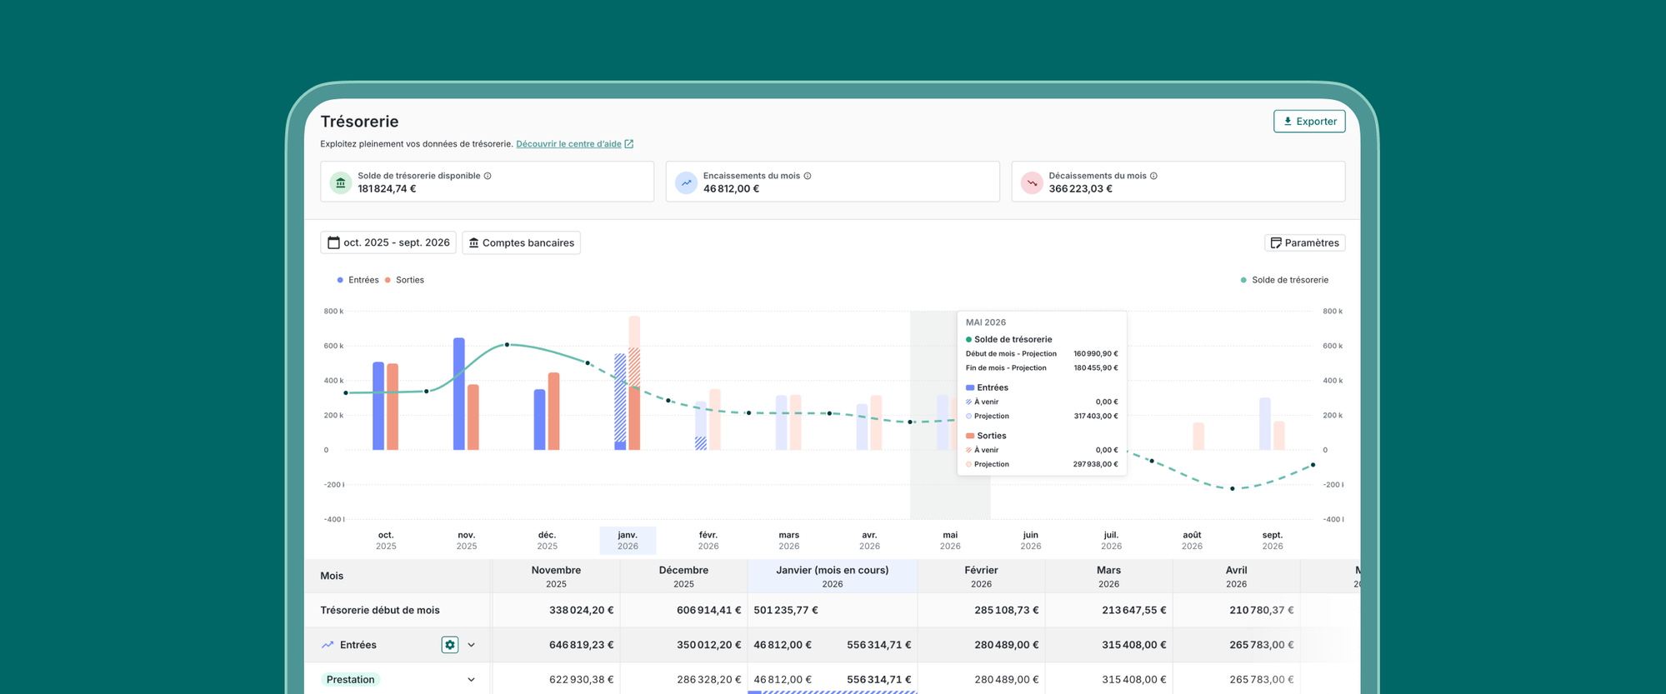
Task: Click the red trend-down icon in Décaissements card
Action: point(1032,182)
